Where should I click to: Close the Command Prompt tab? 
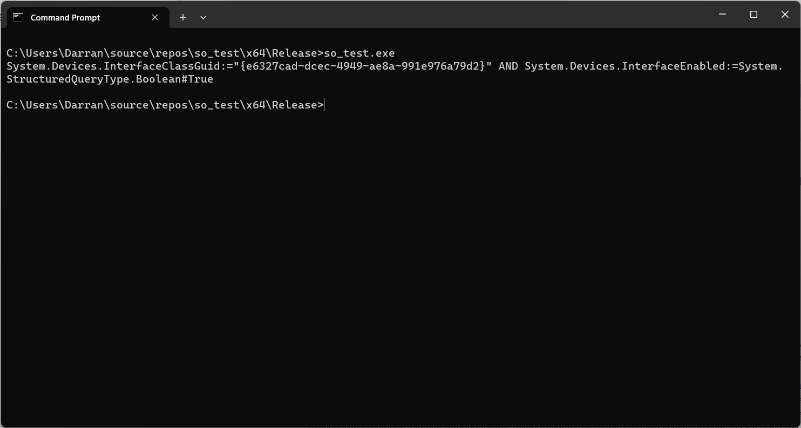155,17
